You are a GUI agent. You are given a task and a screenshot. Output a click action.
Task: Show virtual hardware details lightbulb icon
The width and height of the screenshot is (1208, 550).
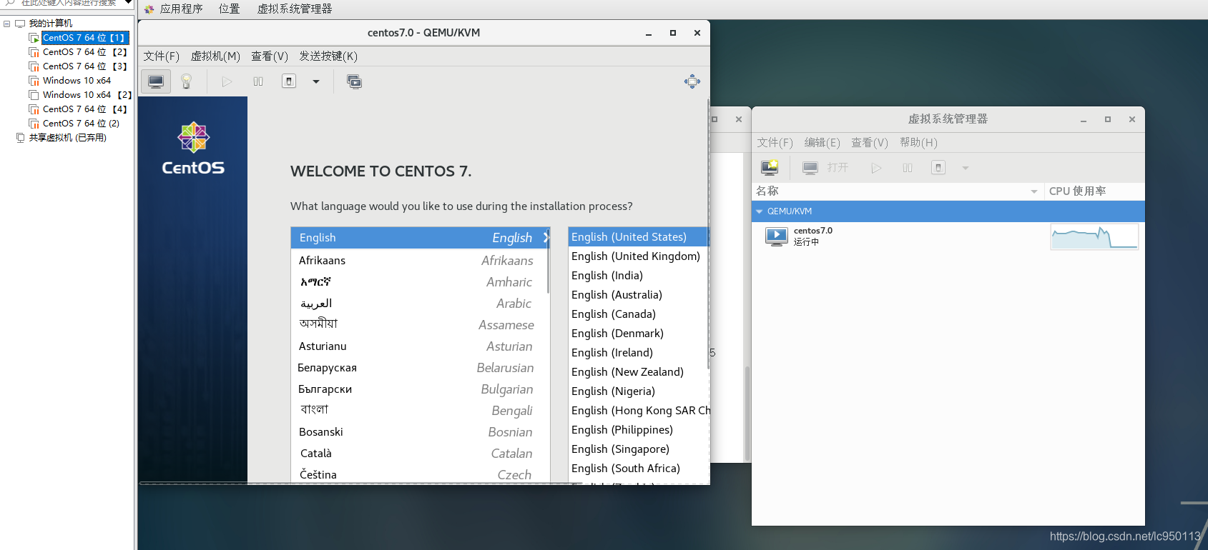187,81
